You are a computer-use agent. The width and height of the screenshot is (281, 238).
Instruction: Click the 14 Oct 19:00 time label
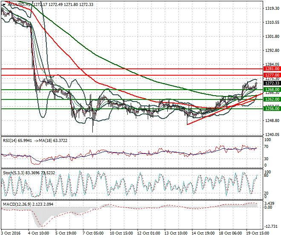203,233
